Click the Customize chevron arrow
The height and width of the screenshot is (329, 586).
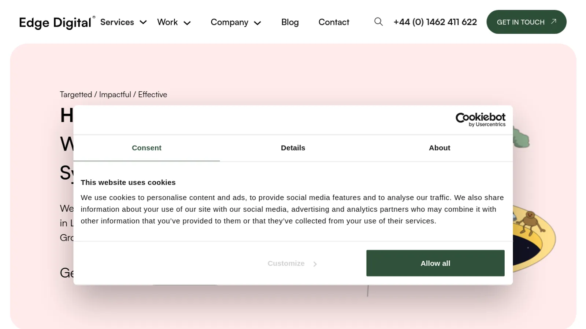click(315, 264)
